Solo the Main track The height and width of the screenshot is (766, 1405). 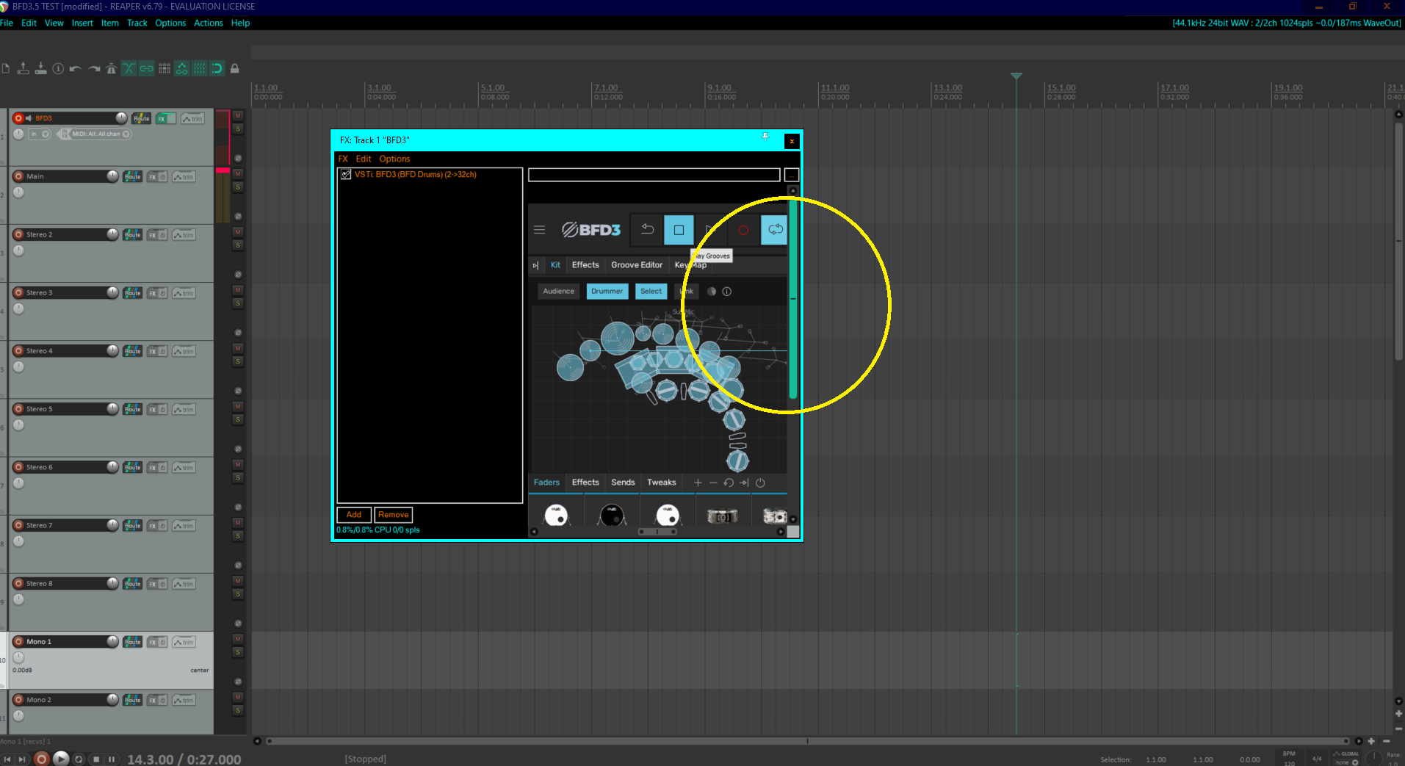pos(238,187)
